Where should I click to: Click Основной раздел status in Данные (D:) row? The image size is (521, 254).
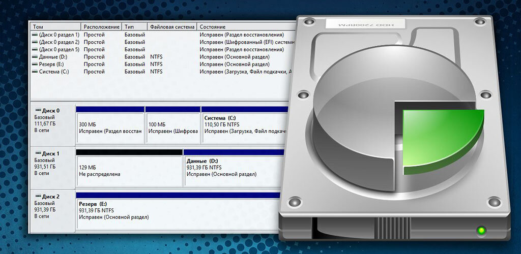pyautogui.click(x=235, y=57)
